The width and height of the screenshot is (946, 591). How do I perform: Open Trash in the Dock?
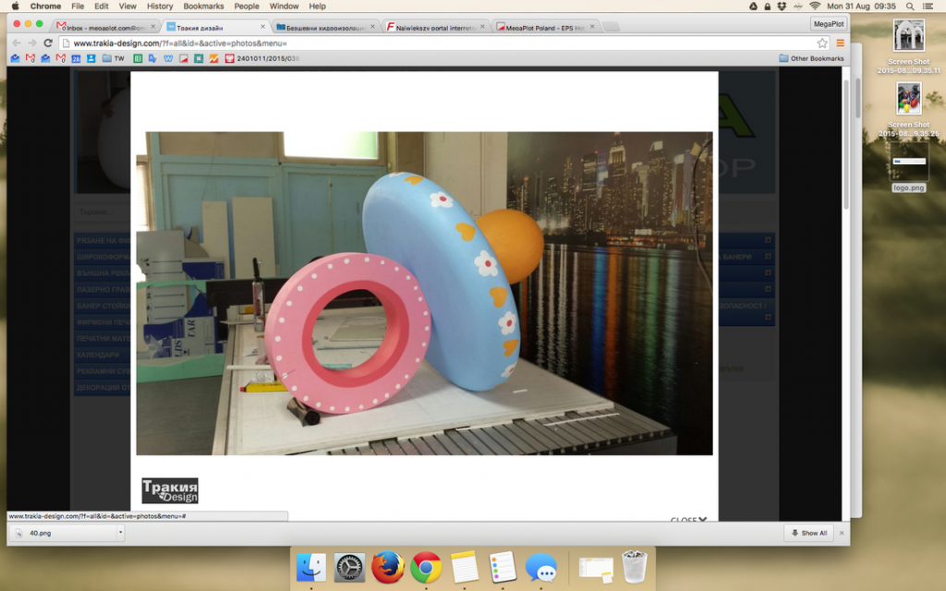(x=634, y=567)
